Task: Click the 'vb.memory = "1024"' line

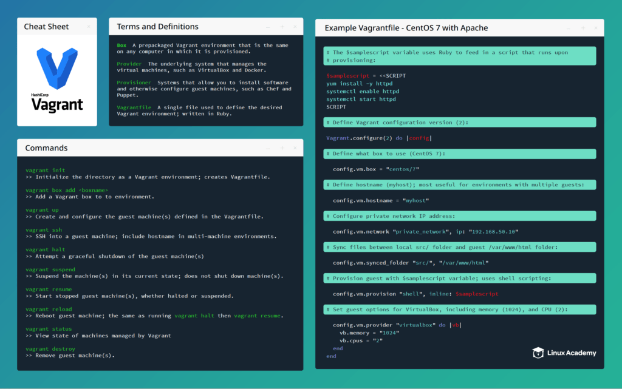Action: coord(369,333)
